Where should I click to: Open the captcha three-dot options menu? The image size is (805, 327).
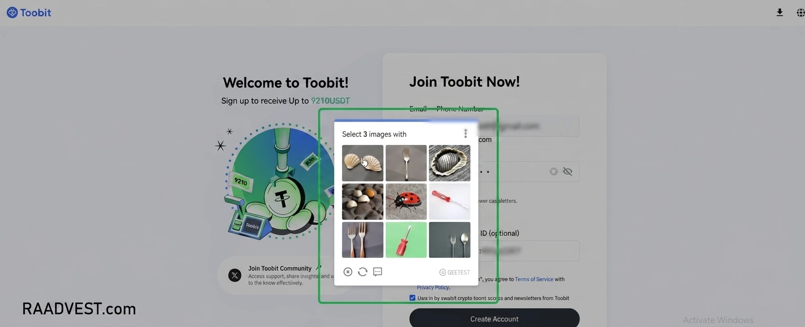[x=466, y=134]
